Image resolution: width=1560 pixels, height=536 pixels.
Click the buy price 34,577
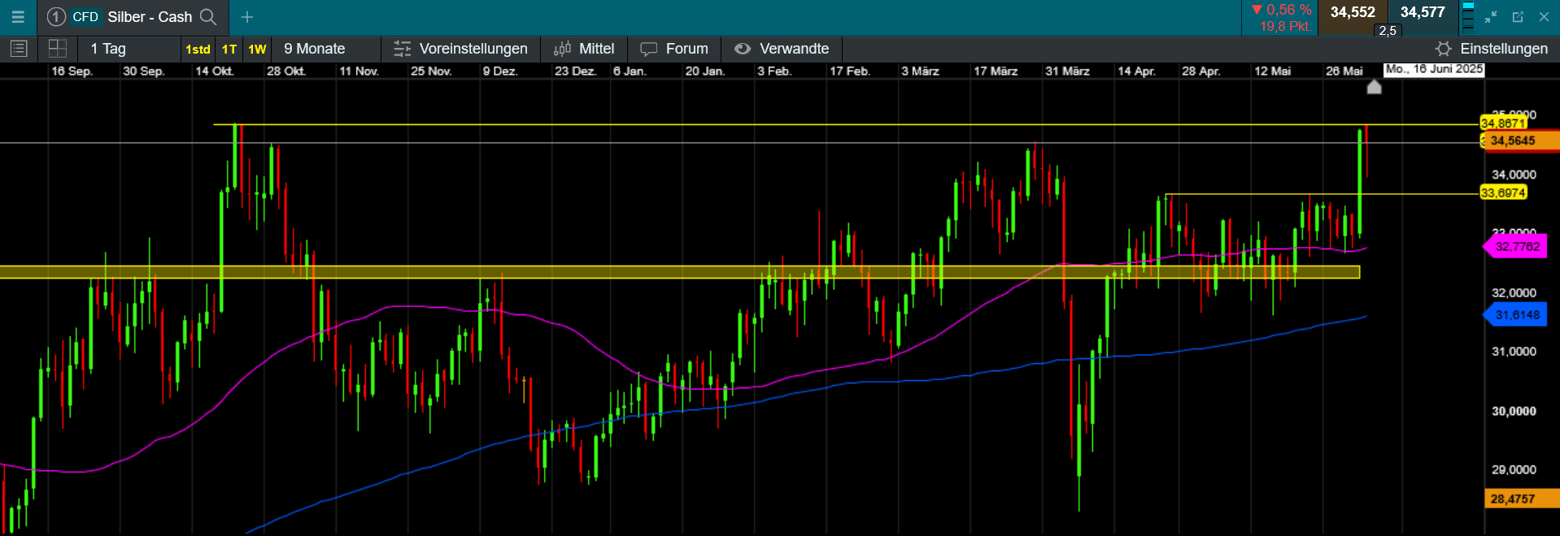point(1423,12)
